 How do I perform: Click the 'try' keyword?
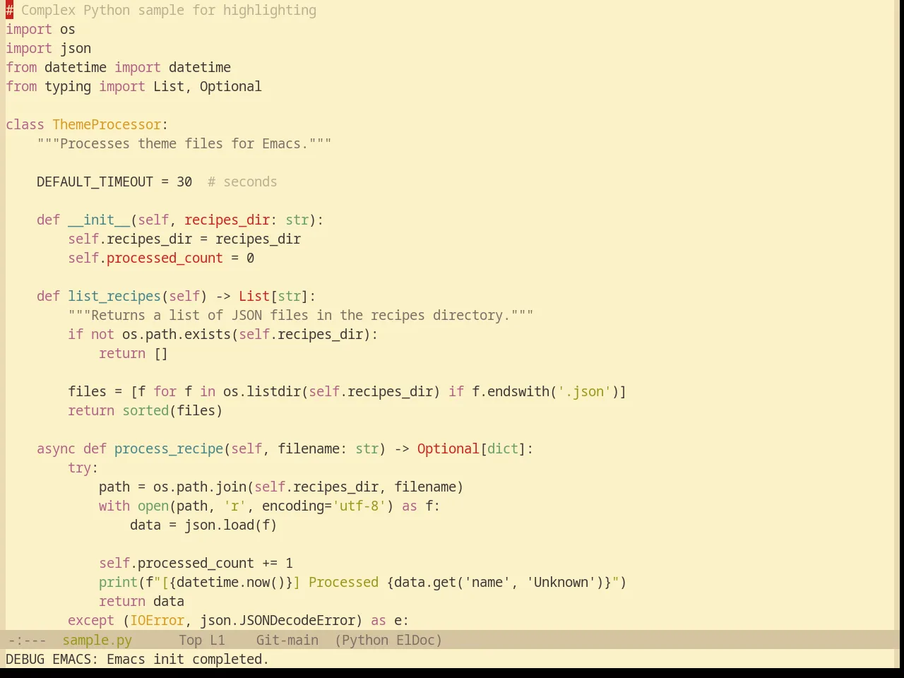80,468
